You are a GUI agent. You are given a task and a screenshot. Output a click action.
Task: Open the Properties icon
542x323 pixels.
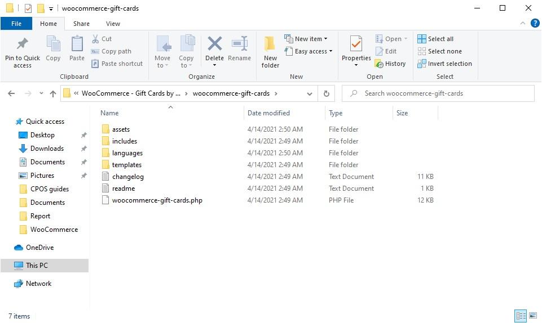click(x=356, y=44)
